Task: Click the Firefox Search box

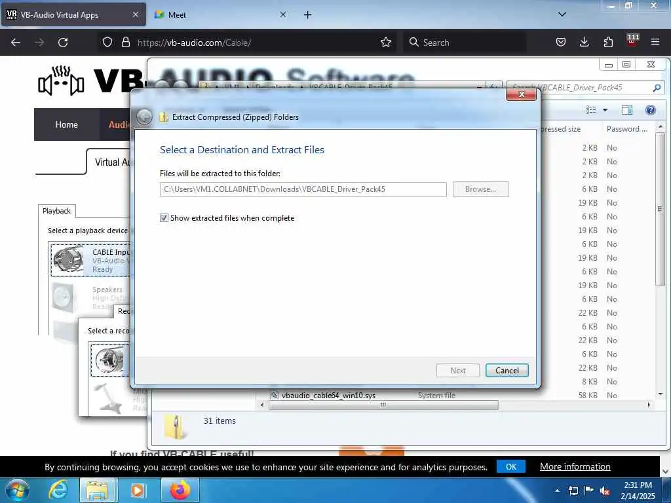Action: 465,43
